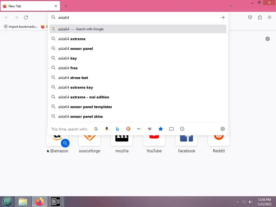Open the mozilla shortcut tile
The height and width of the screenshot is (207, 276).
point(122,141)
